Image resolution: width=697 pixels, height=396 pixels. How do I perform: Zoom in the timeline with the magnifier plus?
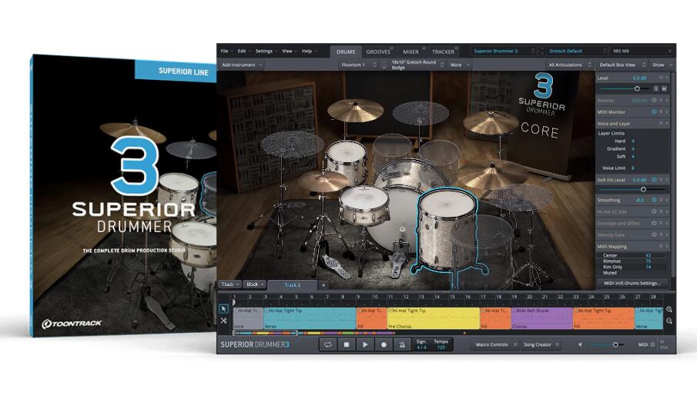(x=669, y=309)
